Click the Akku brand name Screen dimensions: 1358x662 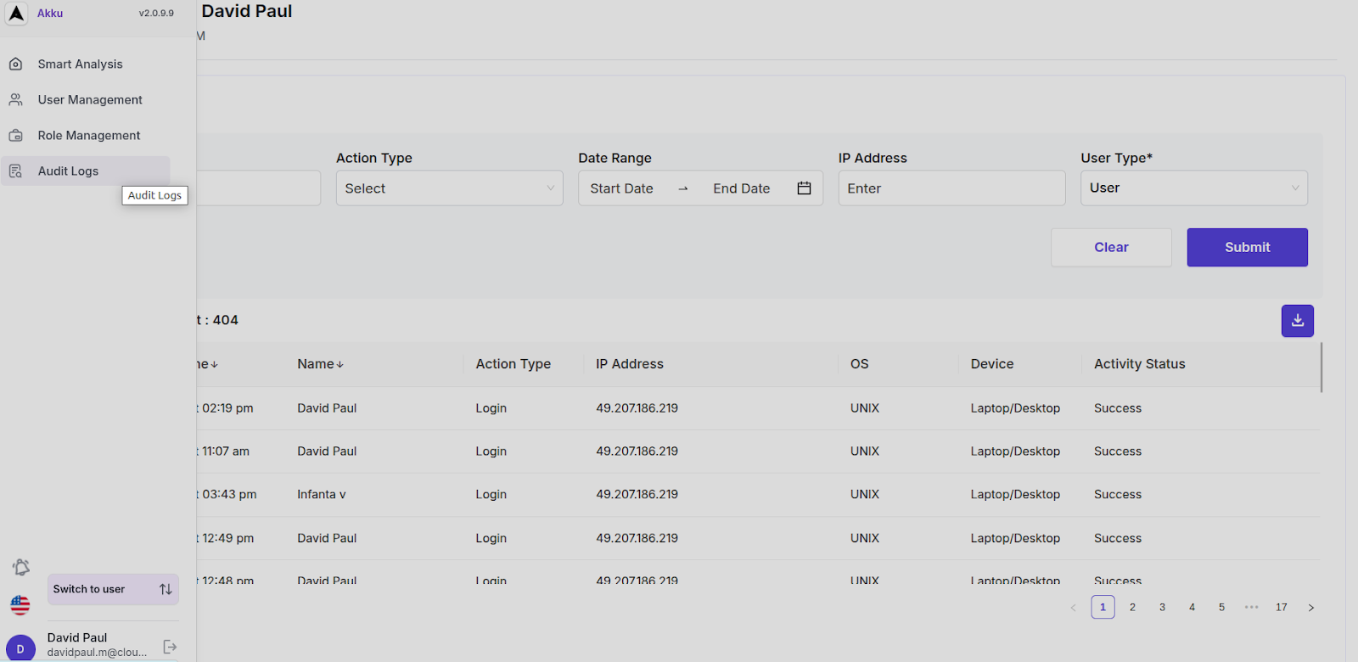point(50,14)
